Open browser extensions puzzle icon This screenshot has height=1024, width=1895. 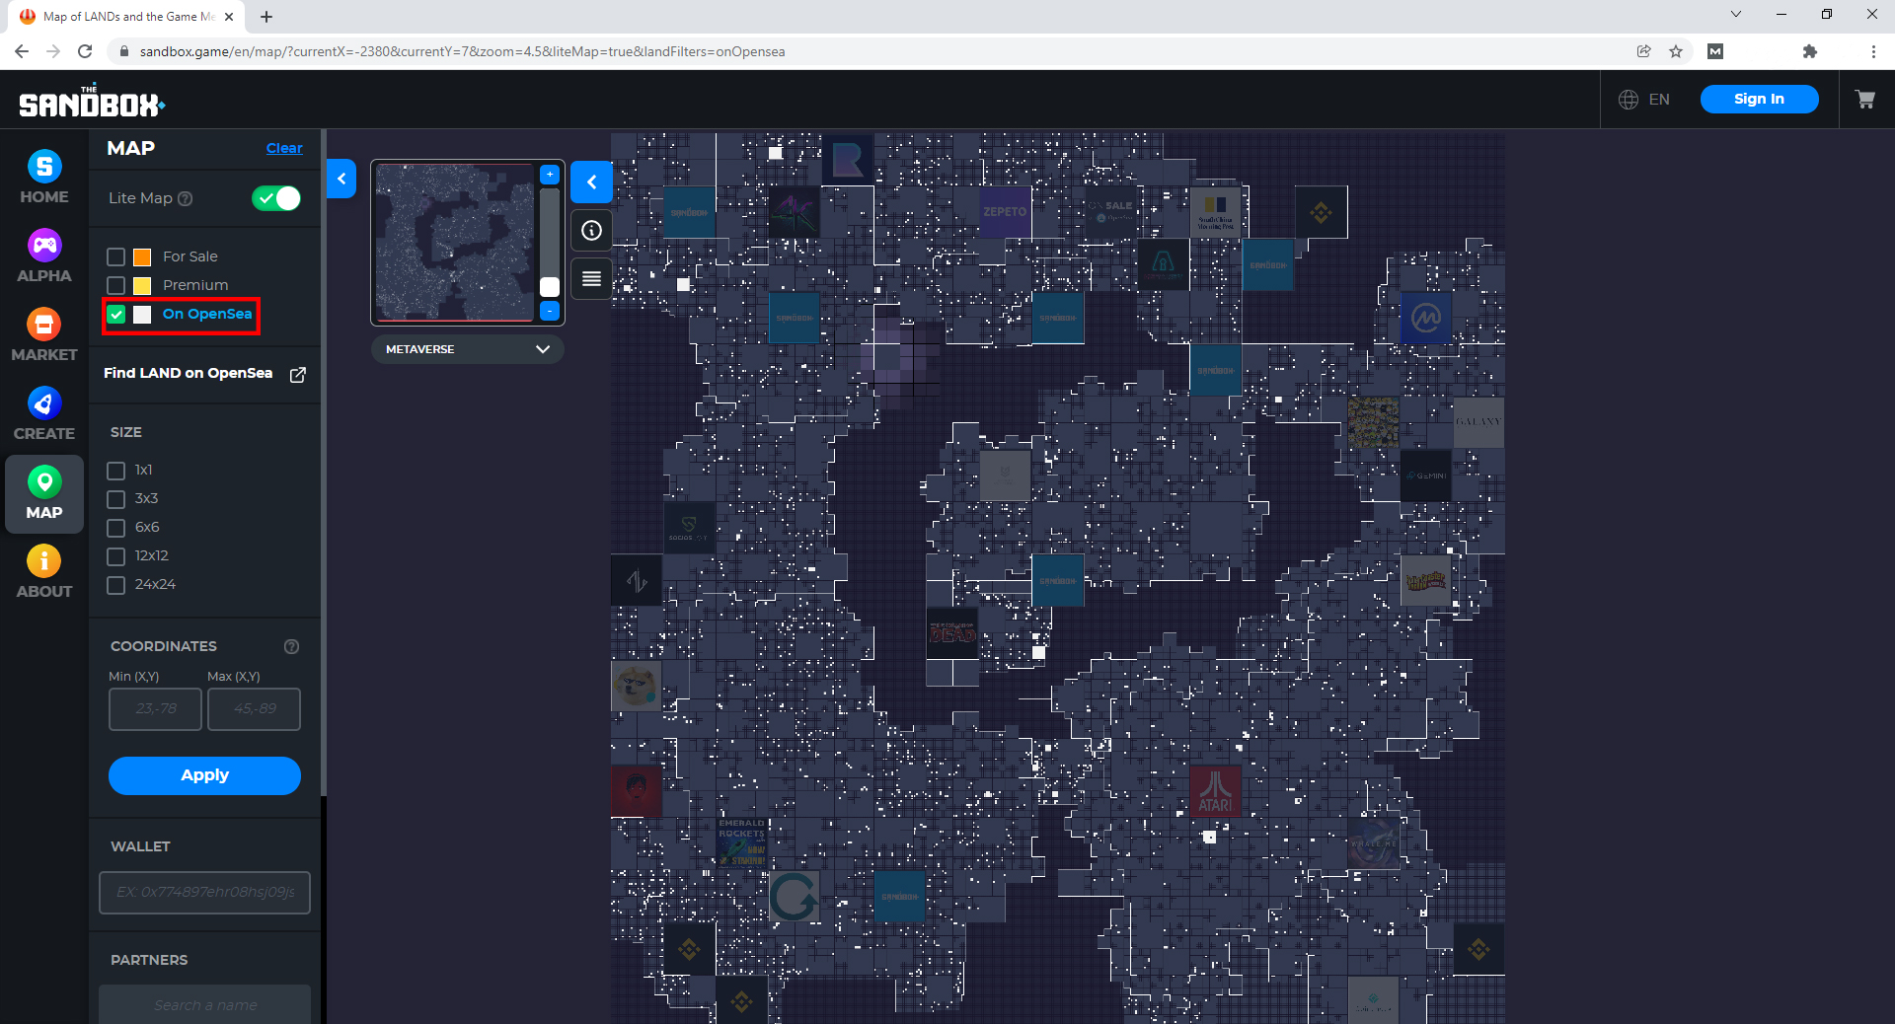click(1810, 51)
